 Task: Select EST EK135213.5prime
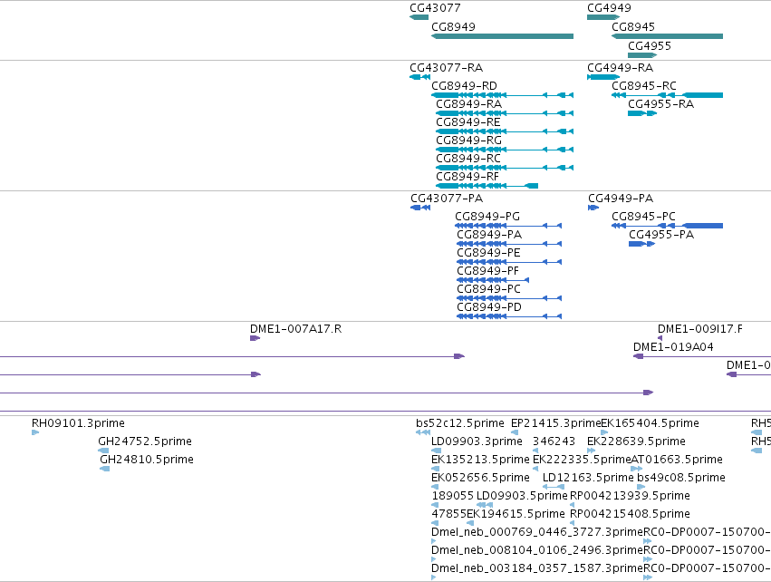pos(435,470)
